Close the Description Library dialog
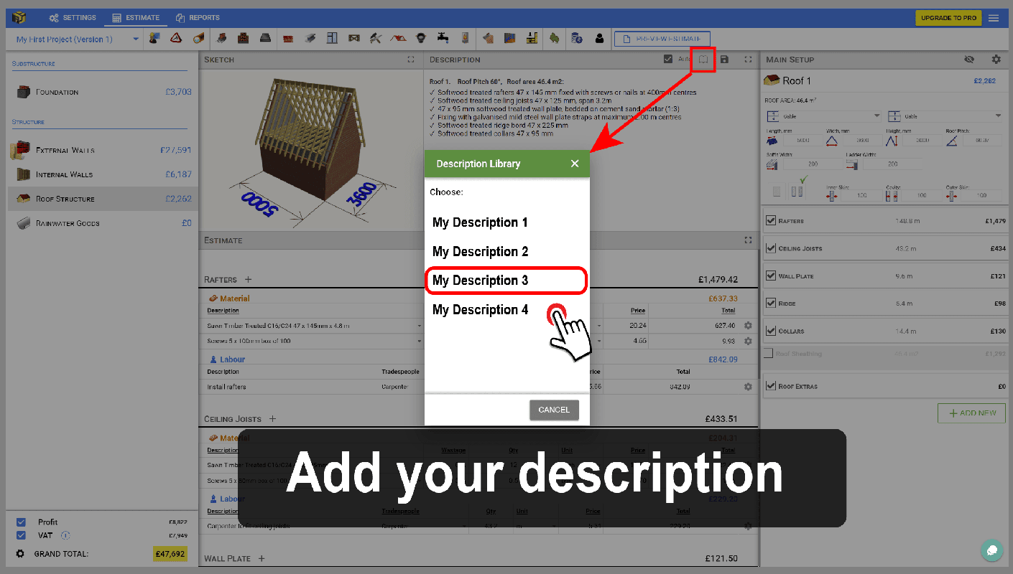The width and height of the screenshot is (1013, 574). tap(575, 164)
